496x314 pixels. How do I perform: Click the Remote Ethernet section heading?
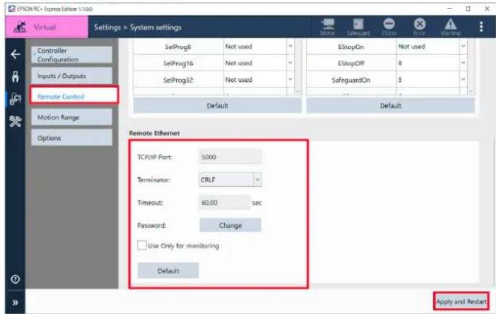154,133
